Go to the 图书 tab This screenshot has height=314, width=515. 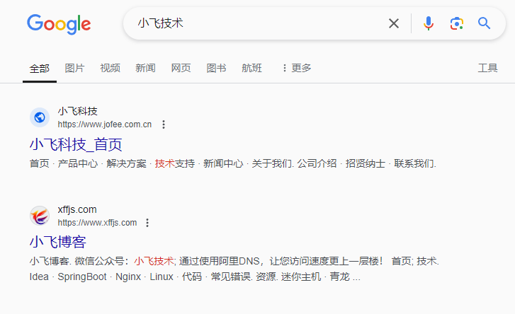[216, 68]
